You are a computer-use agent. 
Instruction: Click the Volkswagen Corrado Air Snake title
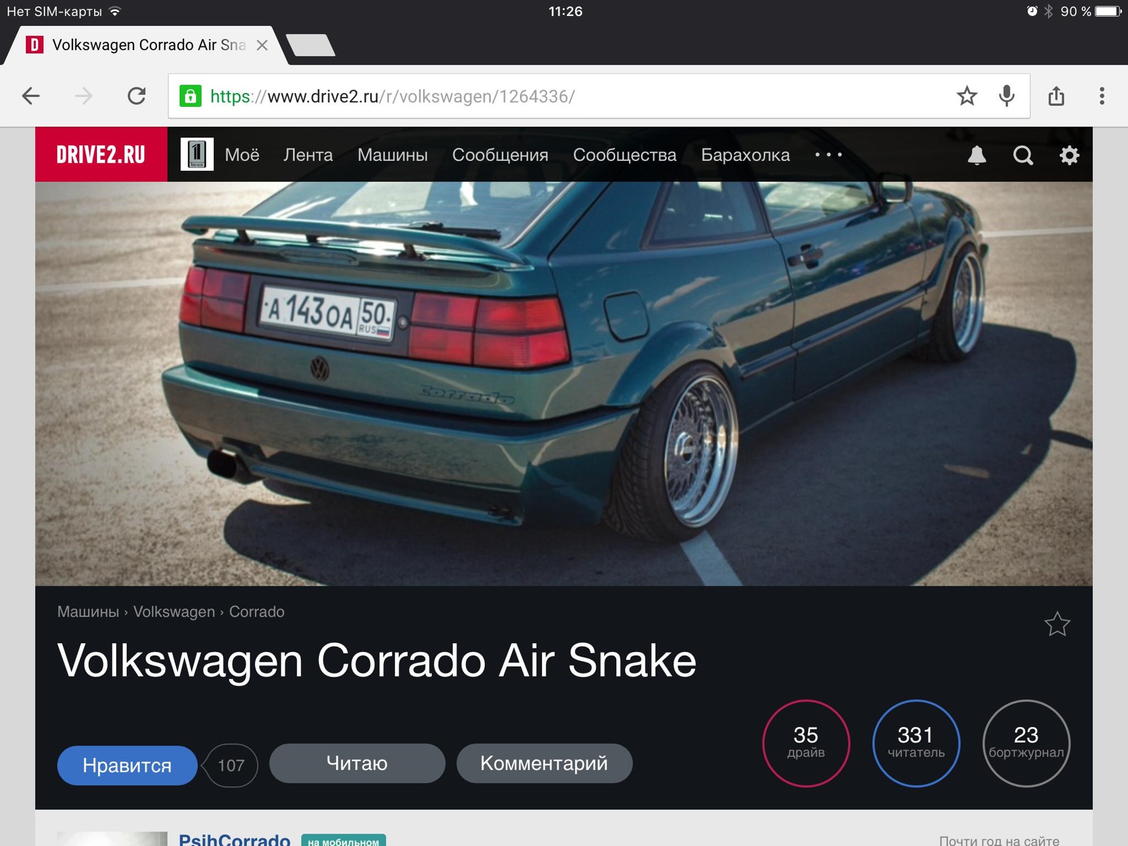click(x=377, y=661)
